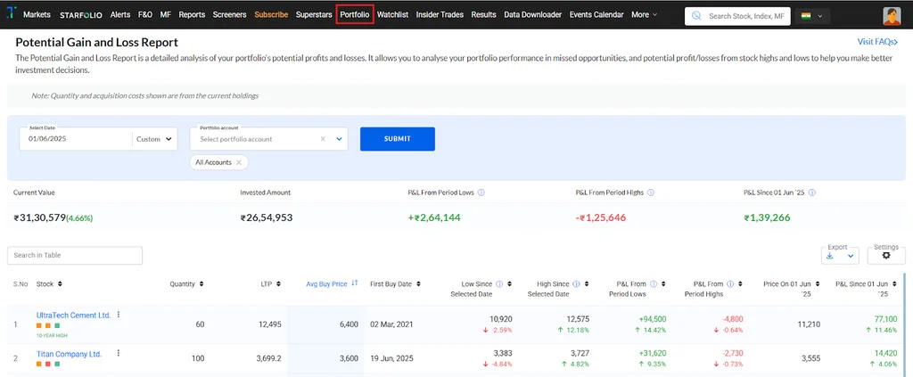Click the ₹31,30,579 current value
The image size is (913, 377).
pyautogui.click(x=39, y=218)
